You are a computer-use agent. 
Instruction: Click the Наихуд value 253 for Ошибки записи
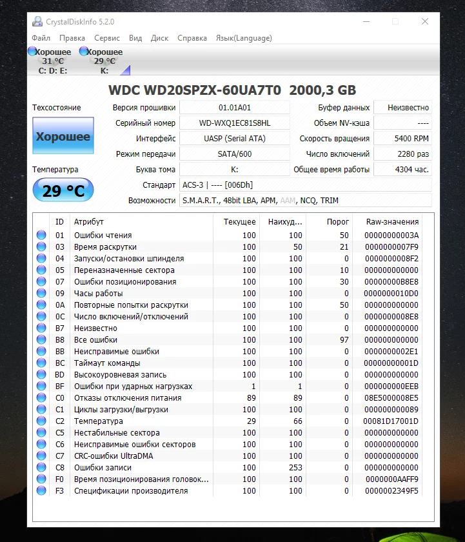point(295,467)
